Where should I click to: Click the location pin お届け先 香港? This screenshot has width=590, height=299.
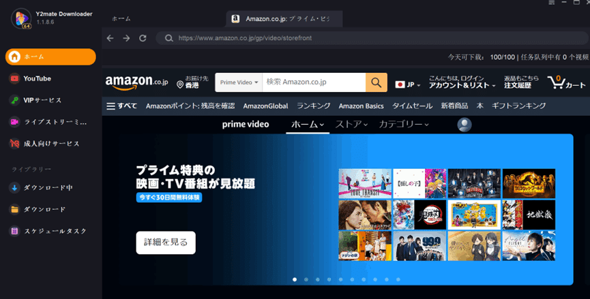coord(192,82)
